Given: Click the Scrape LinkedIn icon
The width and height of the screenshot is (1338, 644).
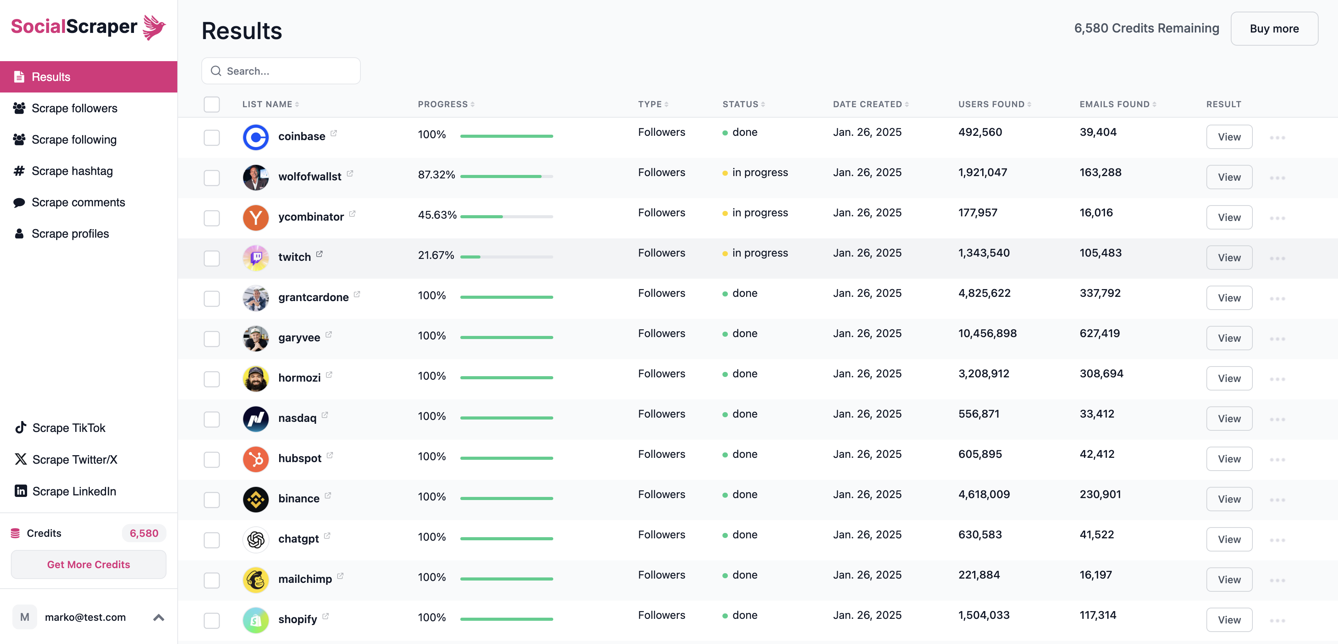Looking at the screenshot, I should pyautogui.click(x=20, y=491).
